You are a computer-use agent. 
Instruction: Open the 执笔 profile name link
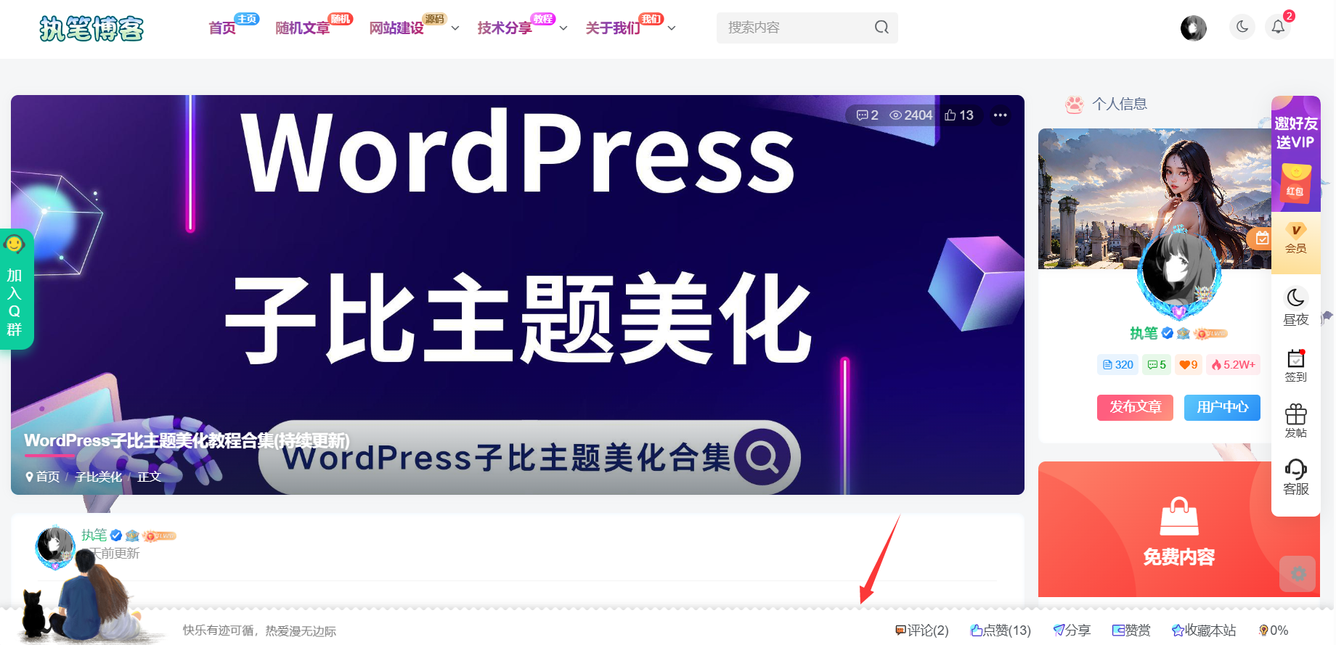tap(1144, 333)
